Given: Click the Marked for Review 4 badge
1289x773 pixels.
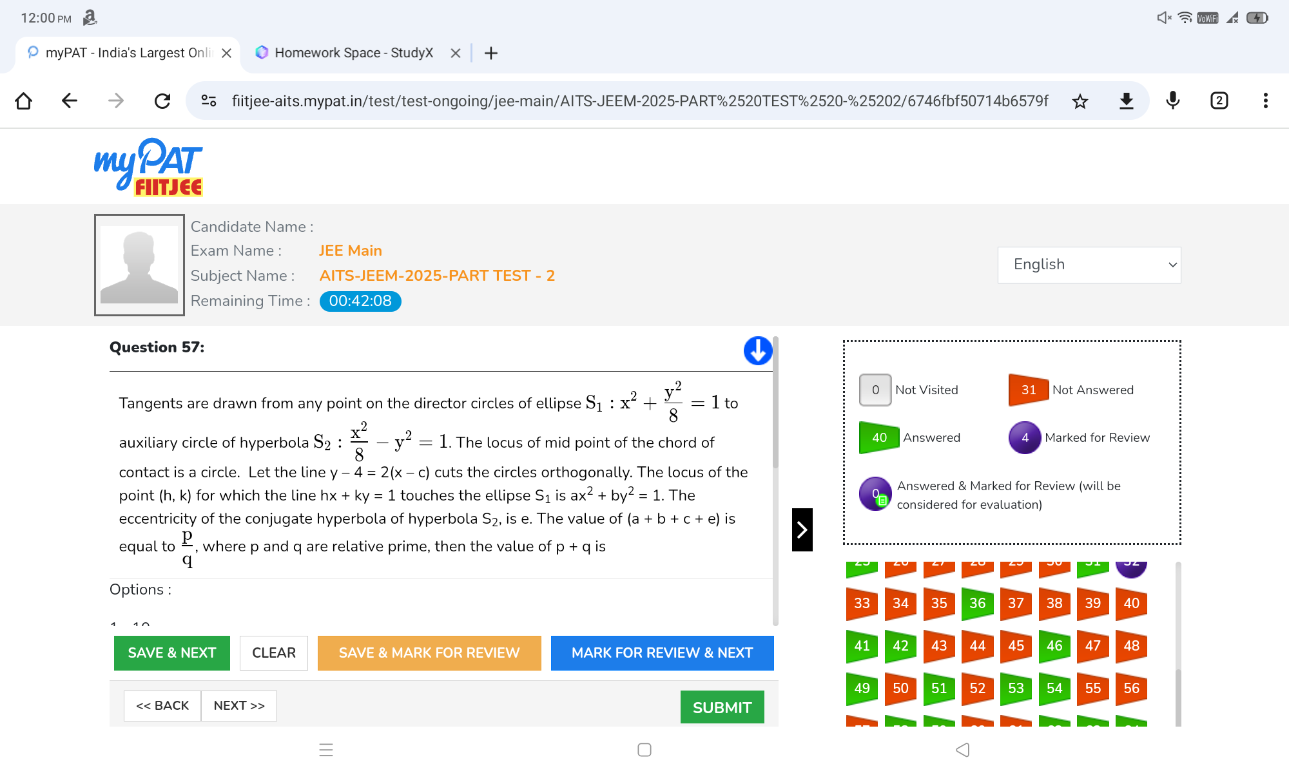Looking at the screenshot, I should pos(1025,438).
